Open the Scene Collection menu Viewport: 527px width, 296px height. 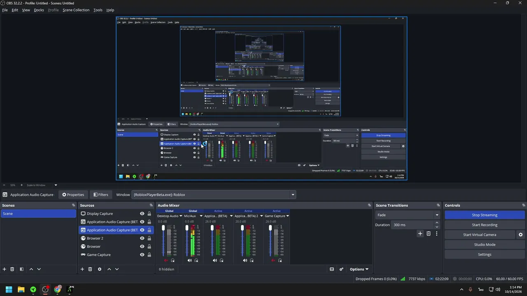[x=76, y=10]
